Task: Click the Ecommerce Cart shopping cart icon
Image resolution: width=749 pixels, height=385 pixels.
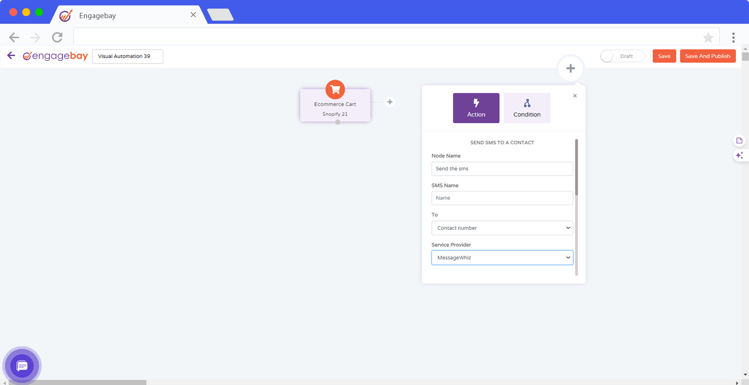Action: coord(335,89)
